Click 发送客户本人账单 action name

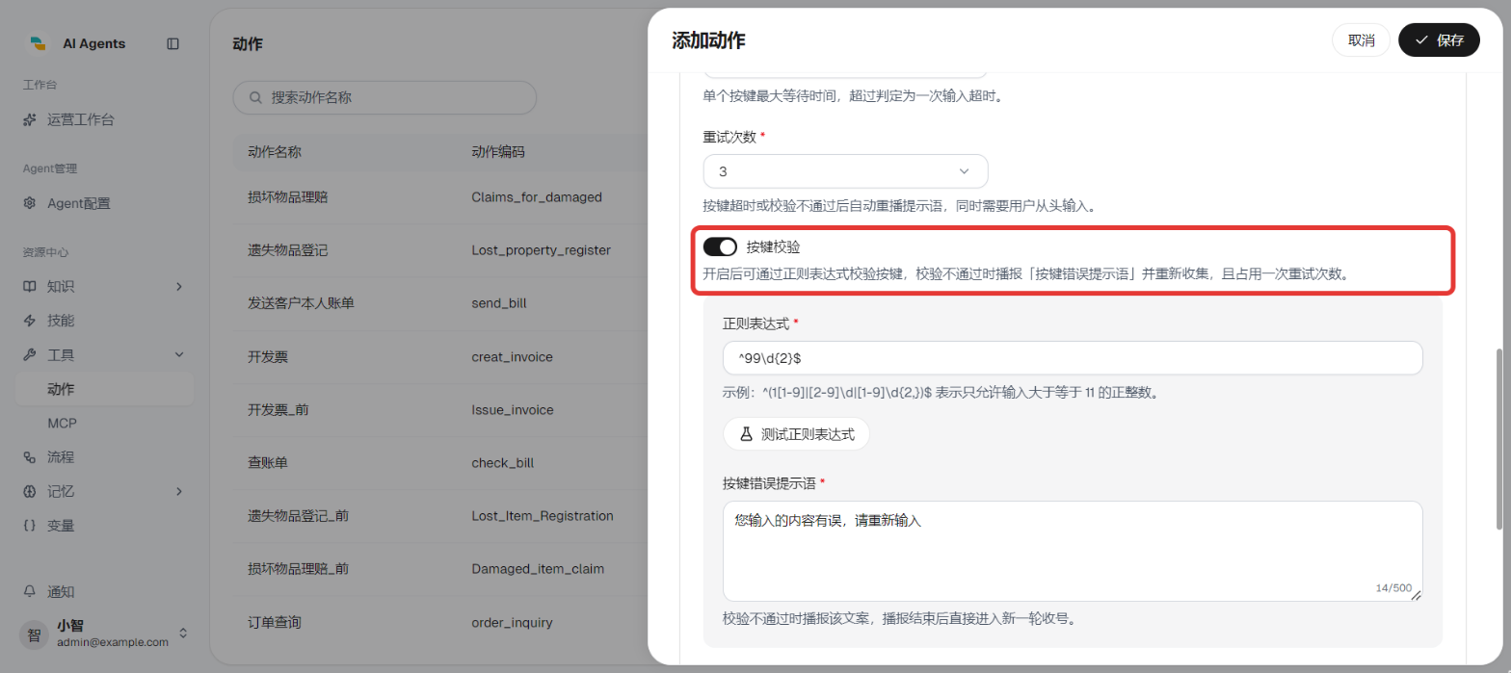click(x=302, y=303)
